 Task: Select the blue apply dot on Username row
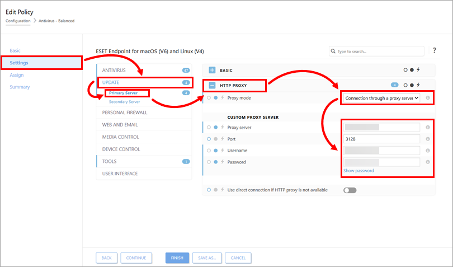(x=215, y=151)
